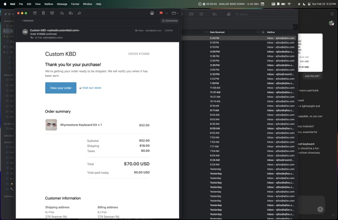This screenshot has width=338, height=220.
Task: Move the message to Junk
Action: [52, 13]
